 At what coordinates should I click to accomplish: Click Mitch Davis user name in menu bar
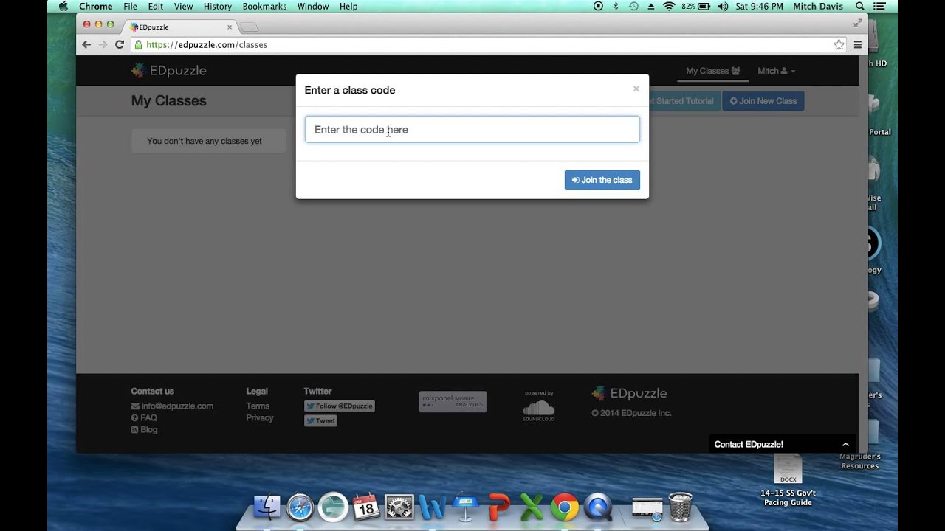[817, 6]
